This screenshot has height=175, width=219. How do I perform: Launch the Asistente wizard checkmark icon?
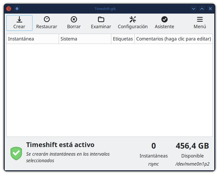(x=165, y=19)
